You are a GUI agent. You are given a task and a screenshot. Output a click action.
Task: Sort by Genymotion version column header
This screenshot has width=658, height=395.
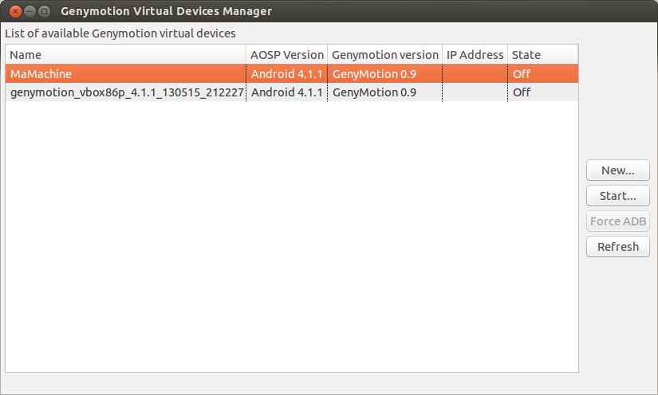[385, 55]
